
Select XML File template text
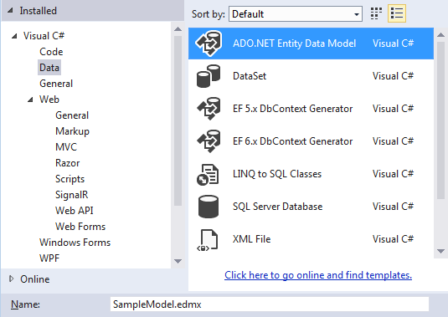point(251,239)
